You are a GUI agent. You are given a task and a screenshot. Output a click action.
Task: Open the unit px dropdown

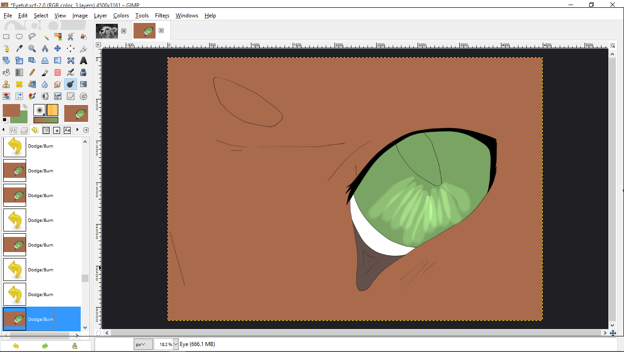[x=143, y=344]
